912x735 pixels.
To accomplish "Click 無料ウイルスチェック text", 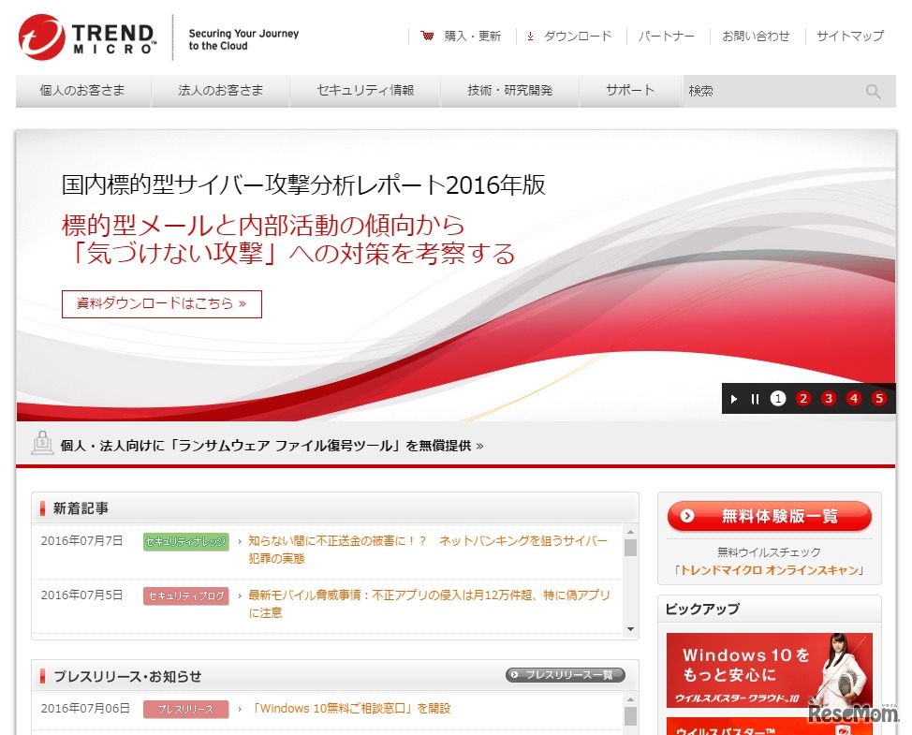I will [x=769, y=551].
